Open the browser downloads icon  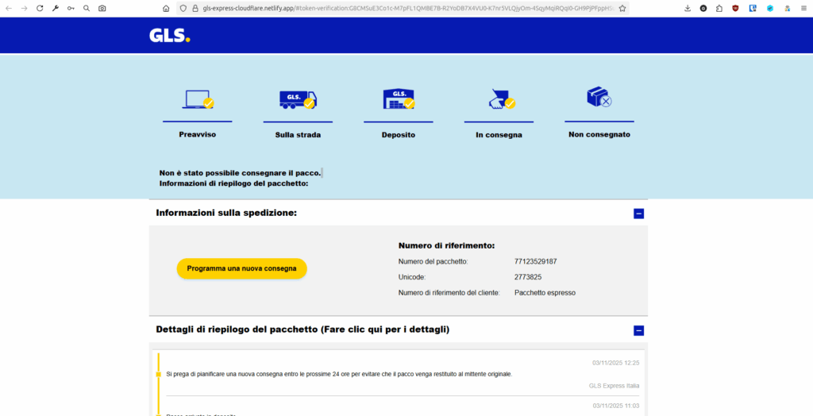click(x=688, y=8)
